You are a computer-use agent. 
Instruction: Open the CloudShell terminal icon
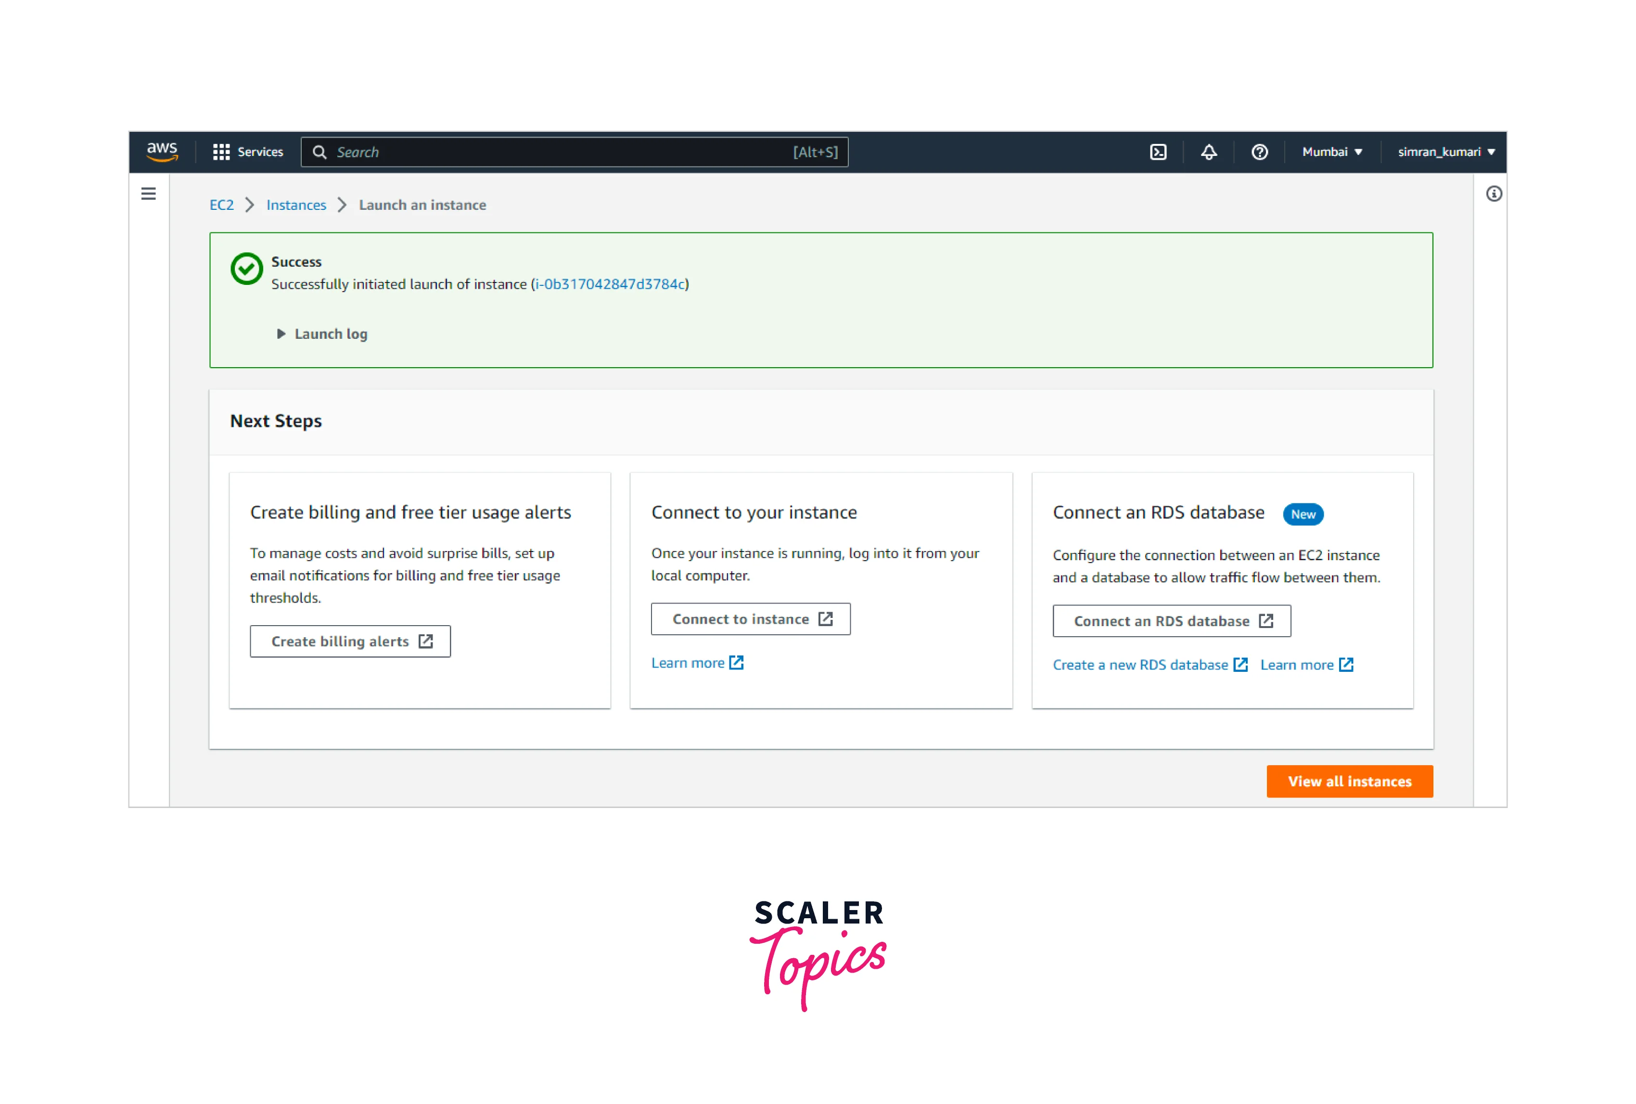(1158, 152)
